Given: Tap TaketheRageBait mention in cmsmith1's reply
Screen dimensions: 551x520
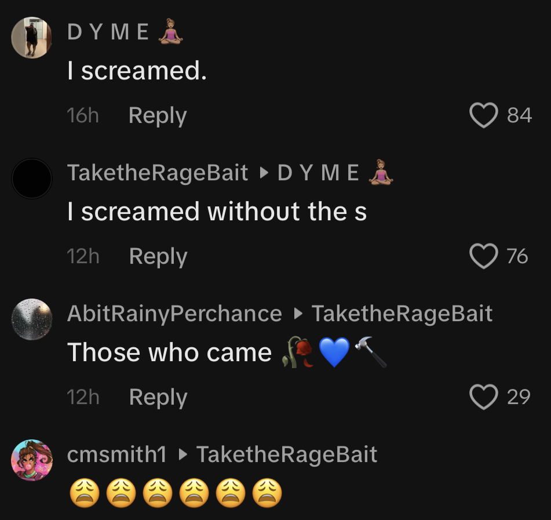Looking at the screenshot, I should pyautogui.click(x=287, y=454).
